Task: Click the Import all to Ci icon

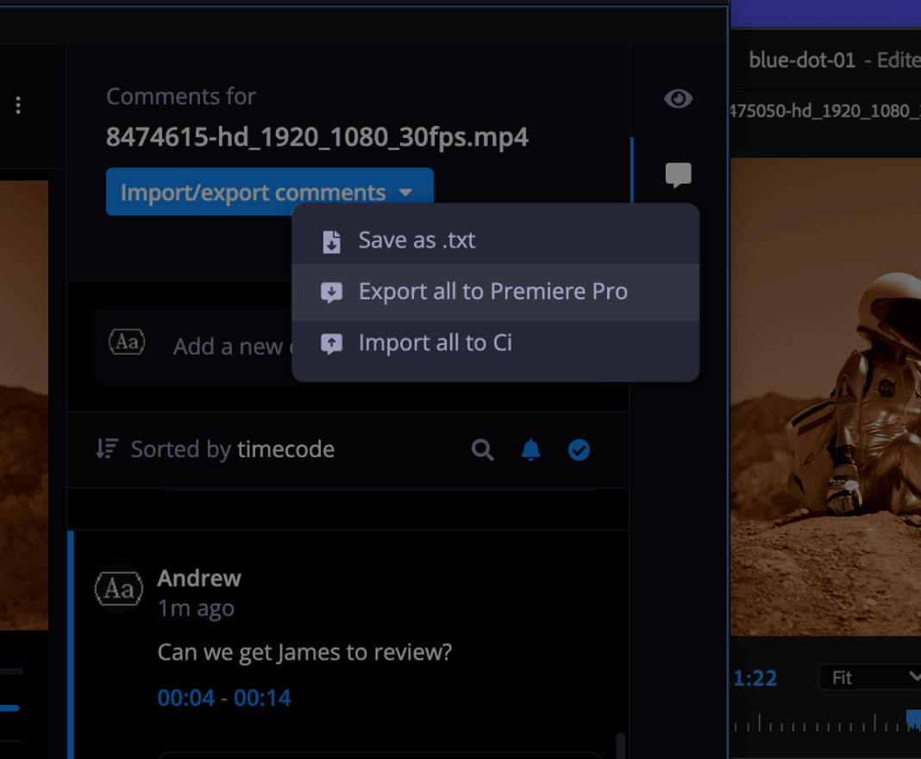Action: coord(331,343)
